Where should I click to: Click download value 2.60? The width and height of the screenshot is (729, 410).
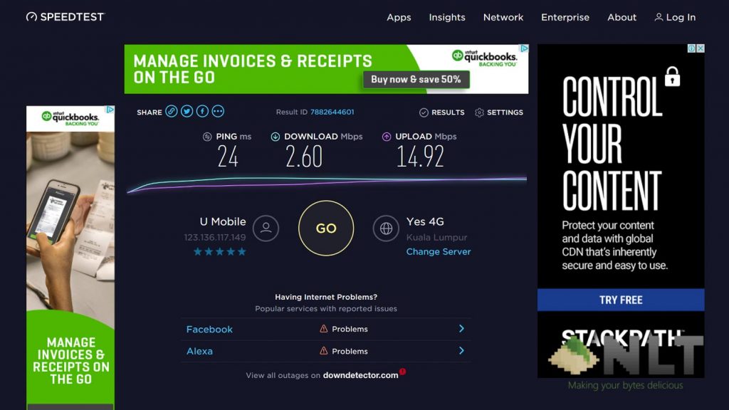click(x=303, y=157)
